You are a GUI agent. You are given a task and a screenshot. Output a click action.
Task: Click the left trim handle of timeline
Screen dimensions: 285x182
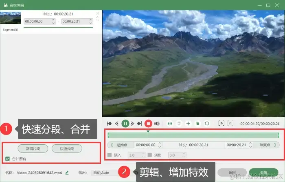109,135
